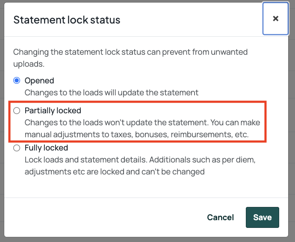Click the Save button
This screenshot has width=295, height=242.
click(262, 217)
